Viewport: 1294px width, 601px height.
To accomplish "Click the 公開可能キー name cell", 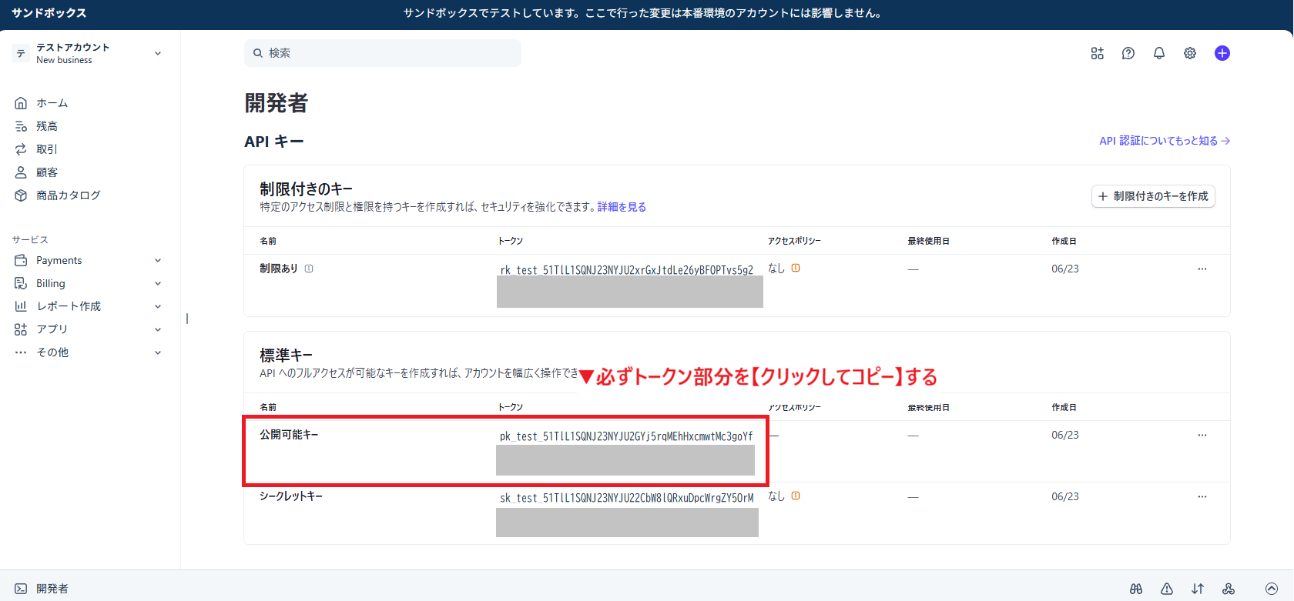I will click(289, 435).
